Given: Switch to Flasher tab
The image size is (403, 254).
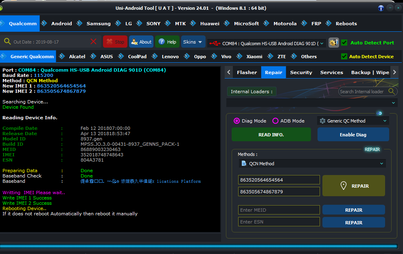Looking at the screenshot, I should (247, 72).
